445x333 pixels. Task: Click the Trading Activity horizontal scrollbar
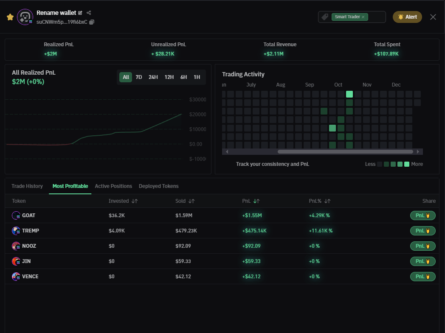[345, 151]
